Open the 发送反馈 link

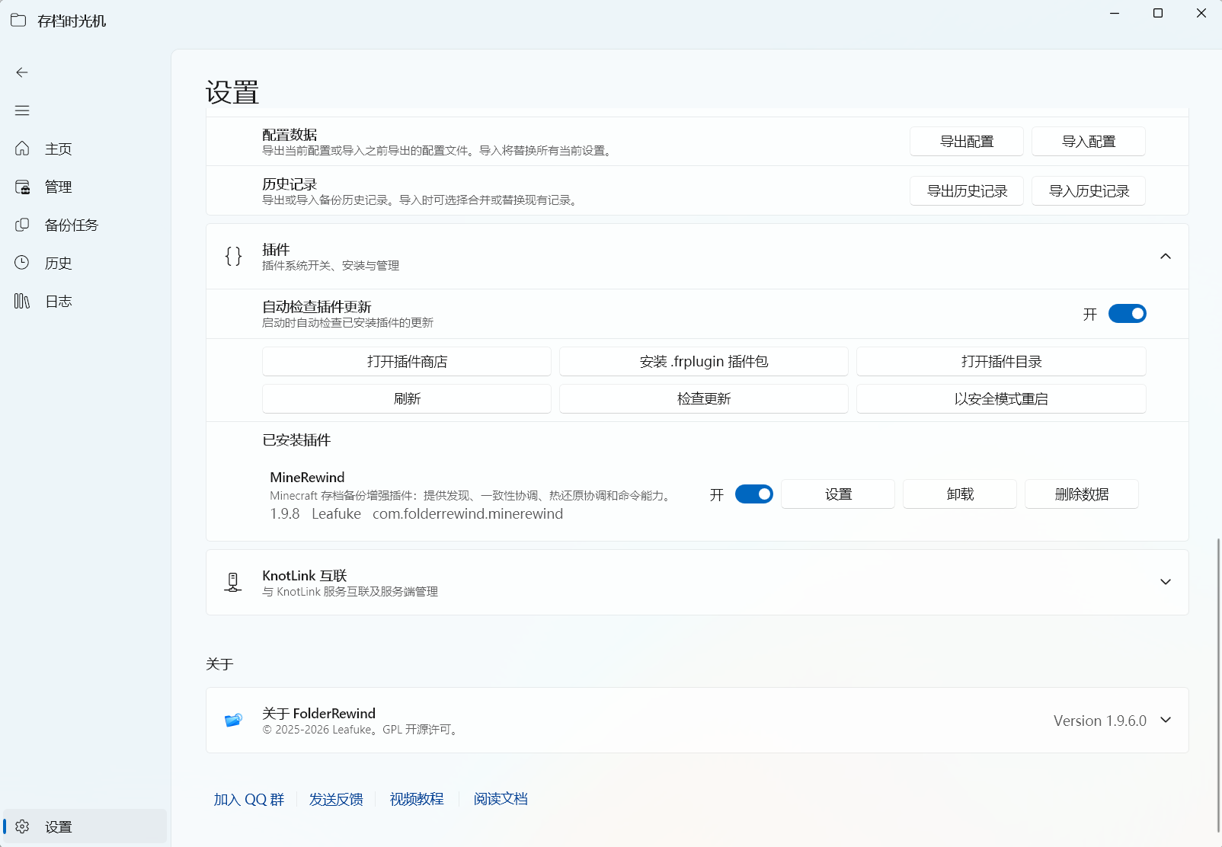click(x=336, y=799)
